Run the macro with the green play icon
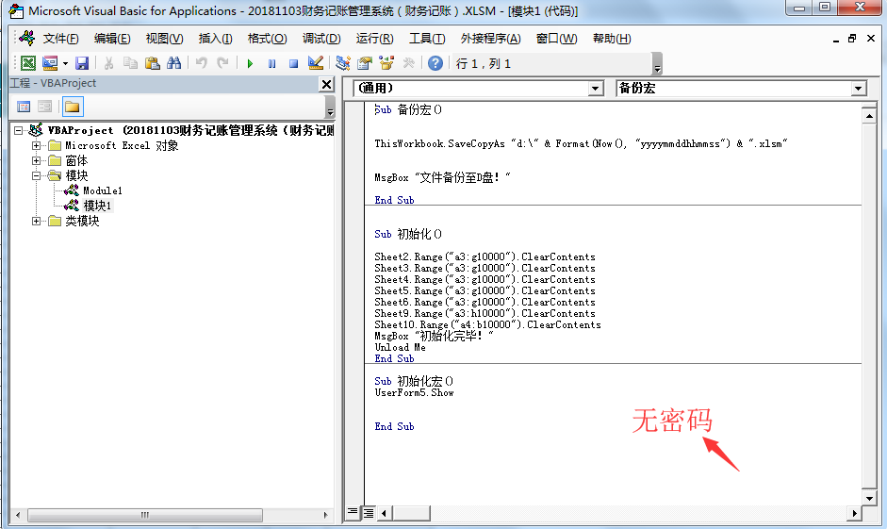The image size is (887, 529). tap(250, 63)
